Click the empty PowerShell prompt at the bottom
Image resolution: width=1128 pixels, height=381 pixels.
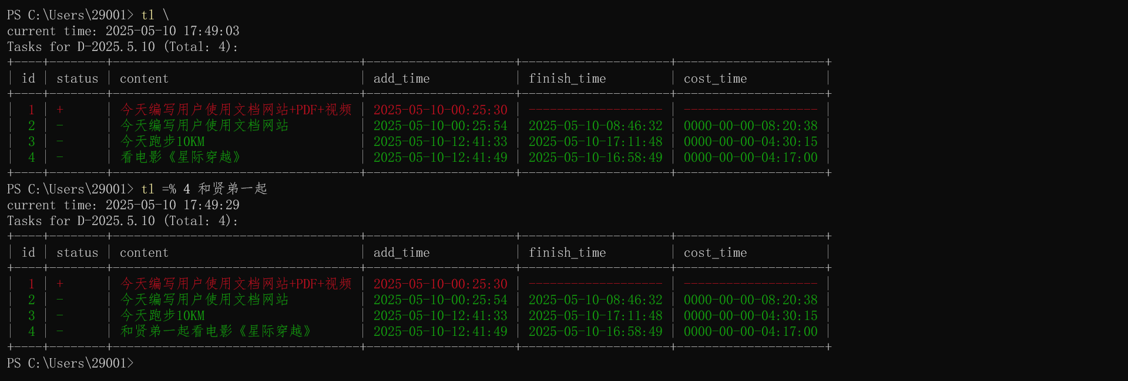pyautogui.click(x=70, y=363)
